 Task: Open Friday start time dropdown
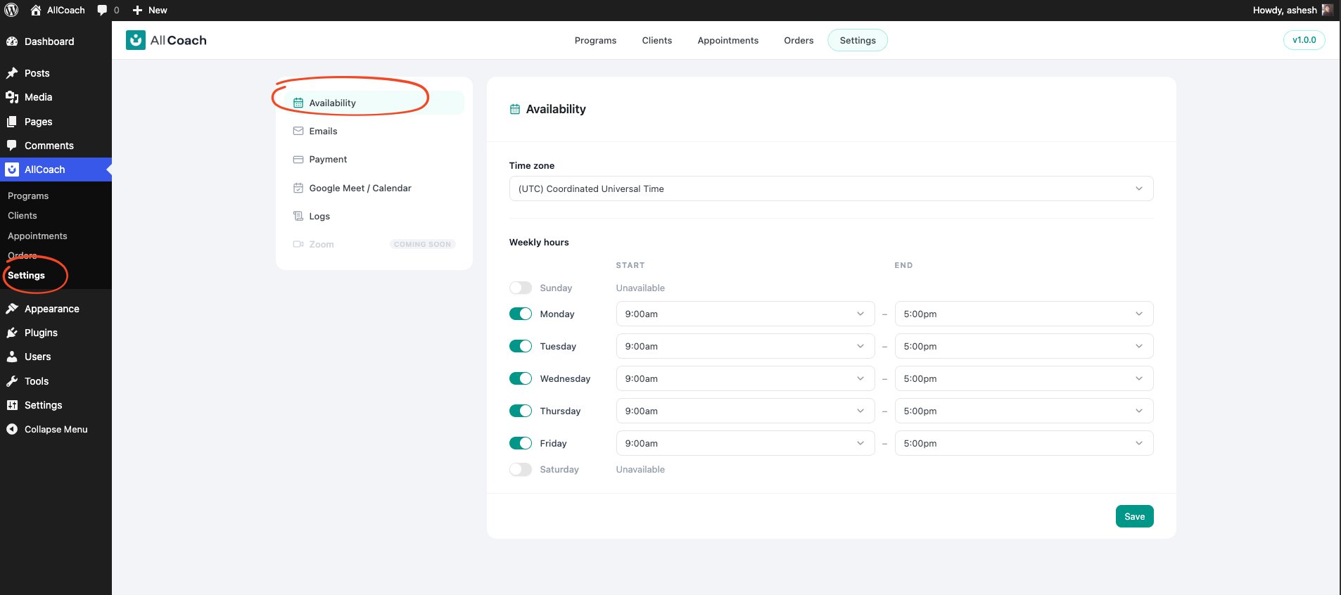pyautogui.click(x=745, y=443)
